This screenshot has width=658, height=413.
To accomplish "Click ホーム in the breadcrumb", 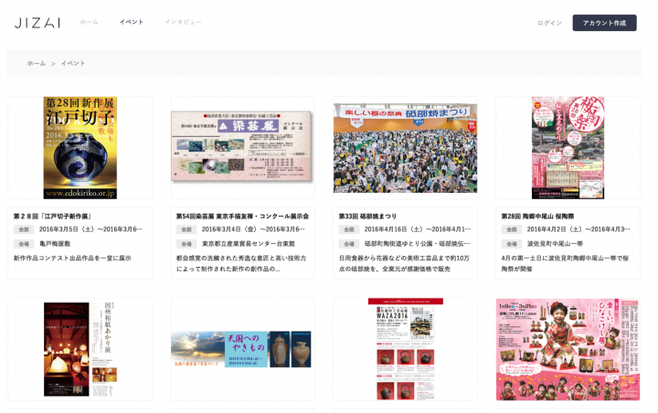I will tap(37, 63).
